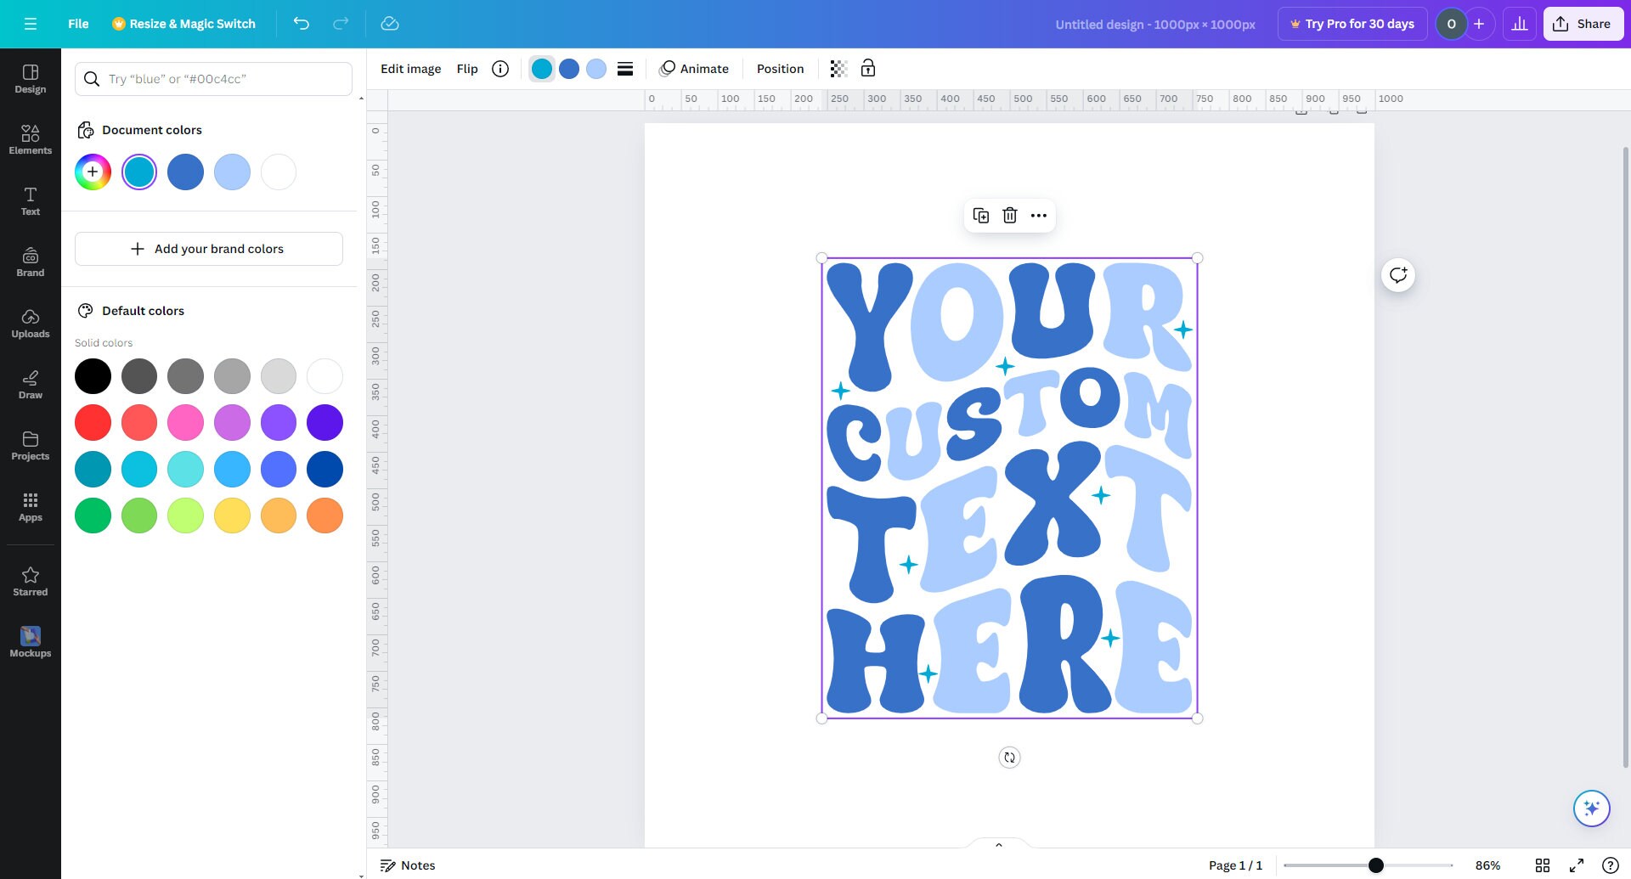Open the Mockups panel
Viewport: 1631px width, 879px height.
point(30,640)
